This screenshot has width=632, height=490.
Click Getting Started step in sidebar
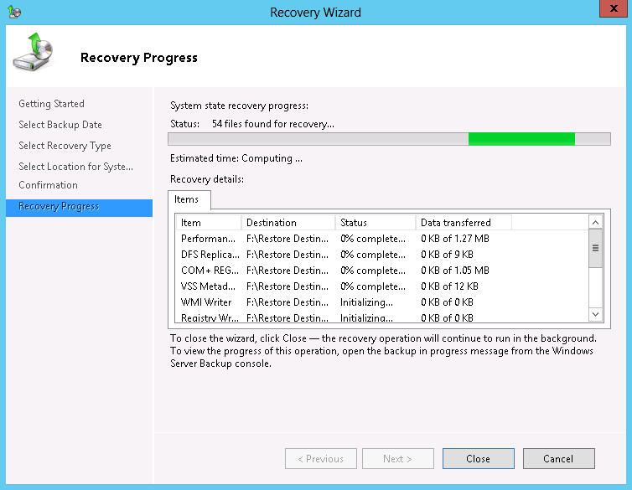(x=52, y=104)
